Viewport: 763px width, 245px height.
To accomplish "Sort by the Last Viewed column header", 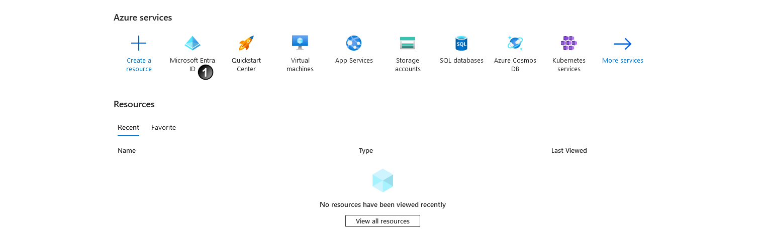I will [x=569, y=151].
